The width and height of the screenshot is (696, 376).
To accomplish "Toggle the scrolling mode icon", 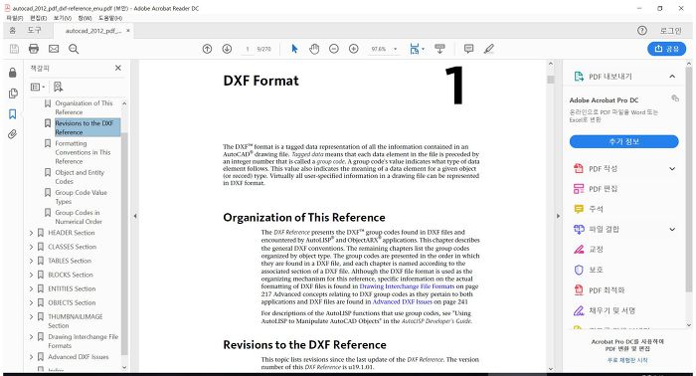I will [x=439, y=49].
